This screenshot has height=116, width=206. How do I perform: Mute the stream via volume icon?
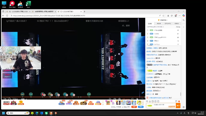(x=115, y=99)
